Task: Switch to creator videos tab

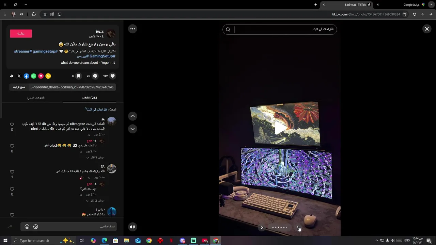Action: pyautogui.click(x=36, y=98)
